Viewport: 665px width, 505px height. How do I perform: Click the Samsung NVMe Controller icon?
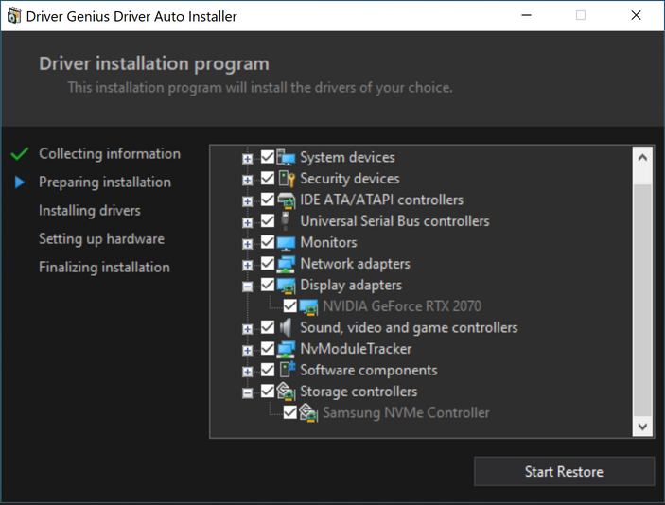click(308, 412)
